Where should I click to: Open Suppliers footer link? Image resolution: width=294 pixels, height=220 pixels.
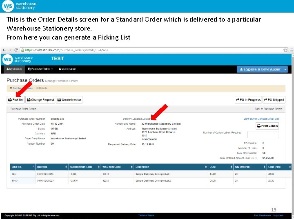coord(278,216)
